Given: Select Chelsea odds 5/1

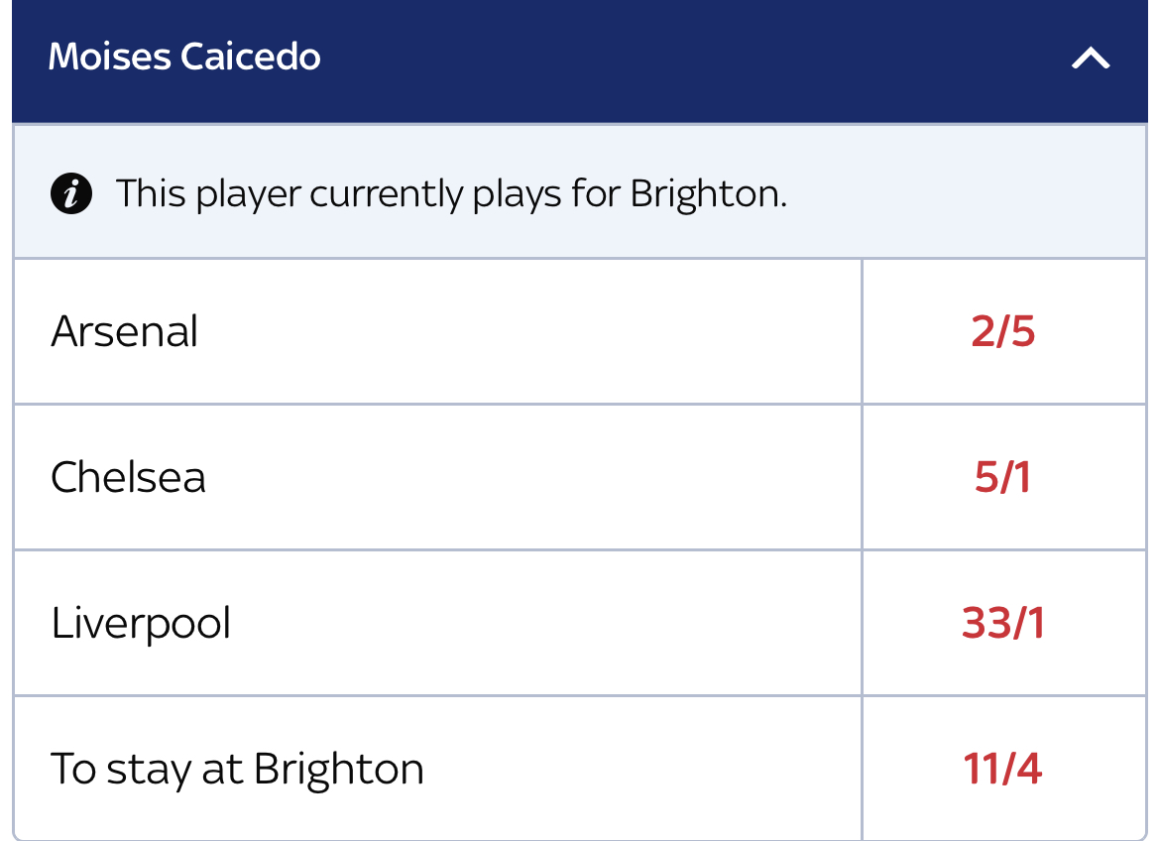Looking at the screenshot, I should point(1004,477).
